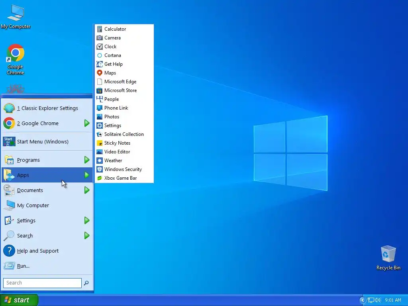
Task: Click the Start Menu search input field
Action: tap(42, 283)
